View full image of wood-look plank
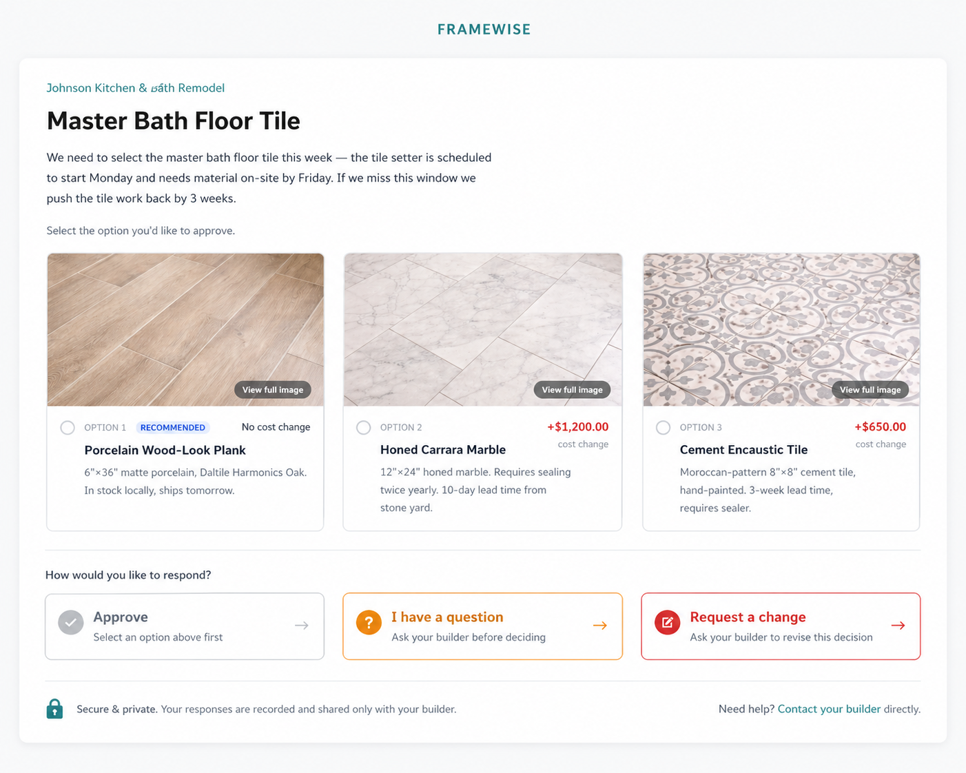Screen dimensions: 966x773 (273, 390)
